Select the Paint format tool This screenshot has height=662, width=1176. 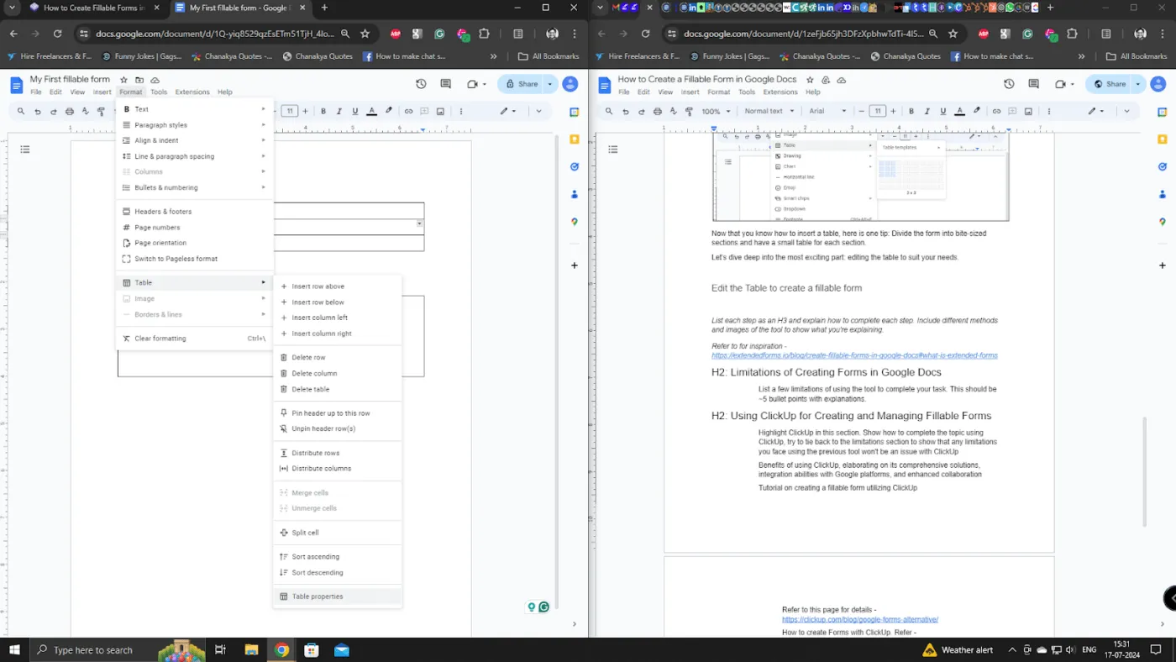tap(690, 110)
